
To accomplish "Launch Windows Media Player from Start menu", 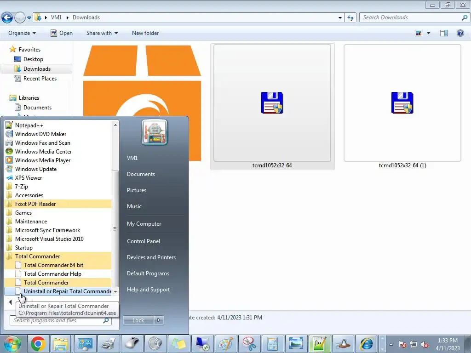I will pos(58,160).
